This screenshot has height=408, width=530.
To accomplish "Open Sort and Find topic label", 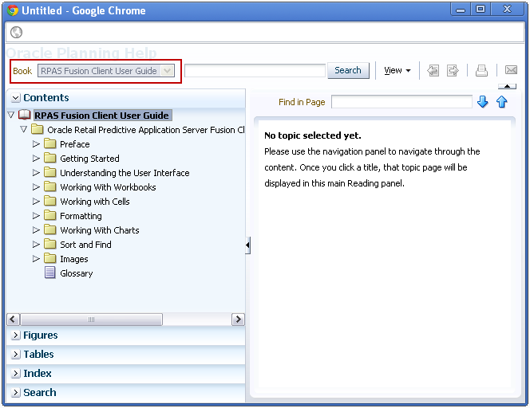I will [85, 245].
